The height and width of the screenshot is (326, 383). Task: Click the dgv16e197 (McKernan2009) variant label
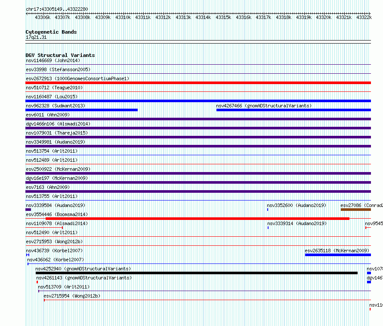tap(57, 178)
